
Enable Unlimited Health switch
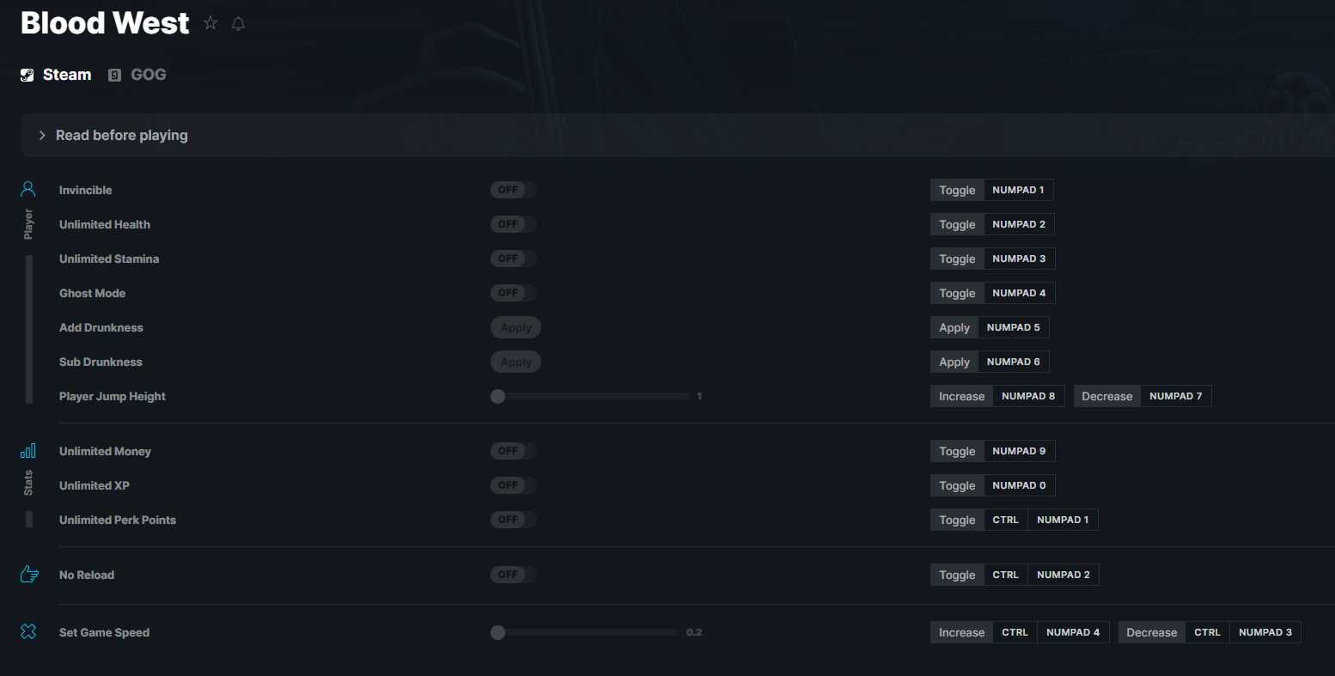point(513,224)
